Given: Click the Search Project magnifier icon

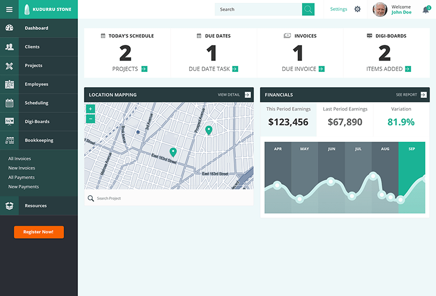Looking at the screenshot, I should [x=90, y=198].
